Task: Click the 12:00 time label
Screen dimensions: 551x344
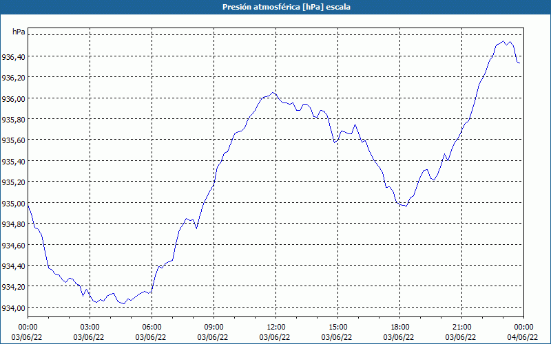Action: tap(276, 327)
